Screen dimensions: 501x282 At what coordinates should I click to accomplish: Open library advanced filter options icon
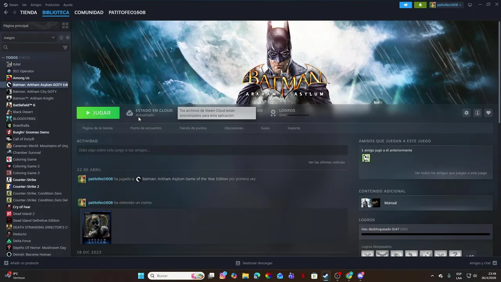[x=65, y=47]
